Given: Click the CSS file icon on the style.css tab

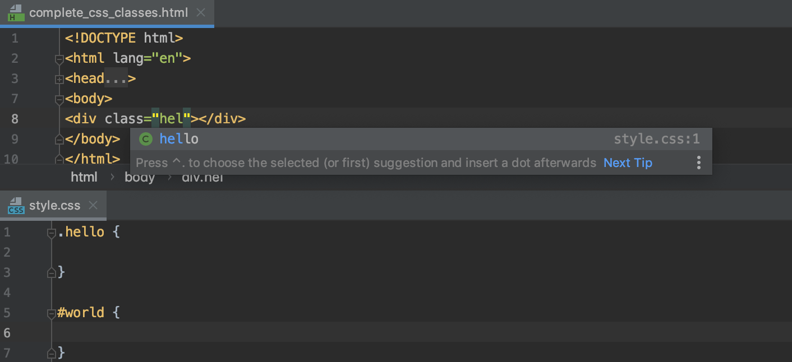Looking at the screenshot, I should point(16,205).
